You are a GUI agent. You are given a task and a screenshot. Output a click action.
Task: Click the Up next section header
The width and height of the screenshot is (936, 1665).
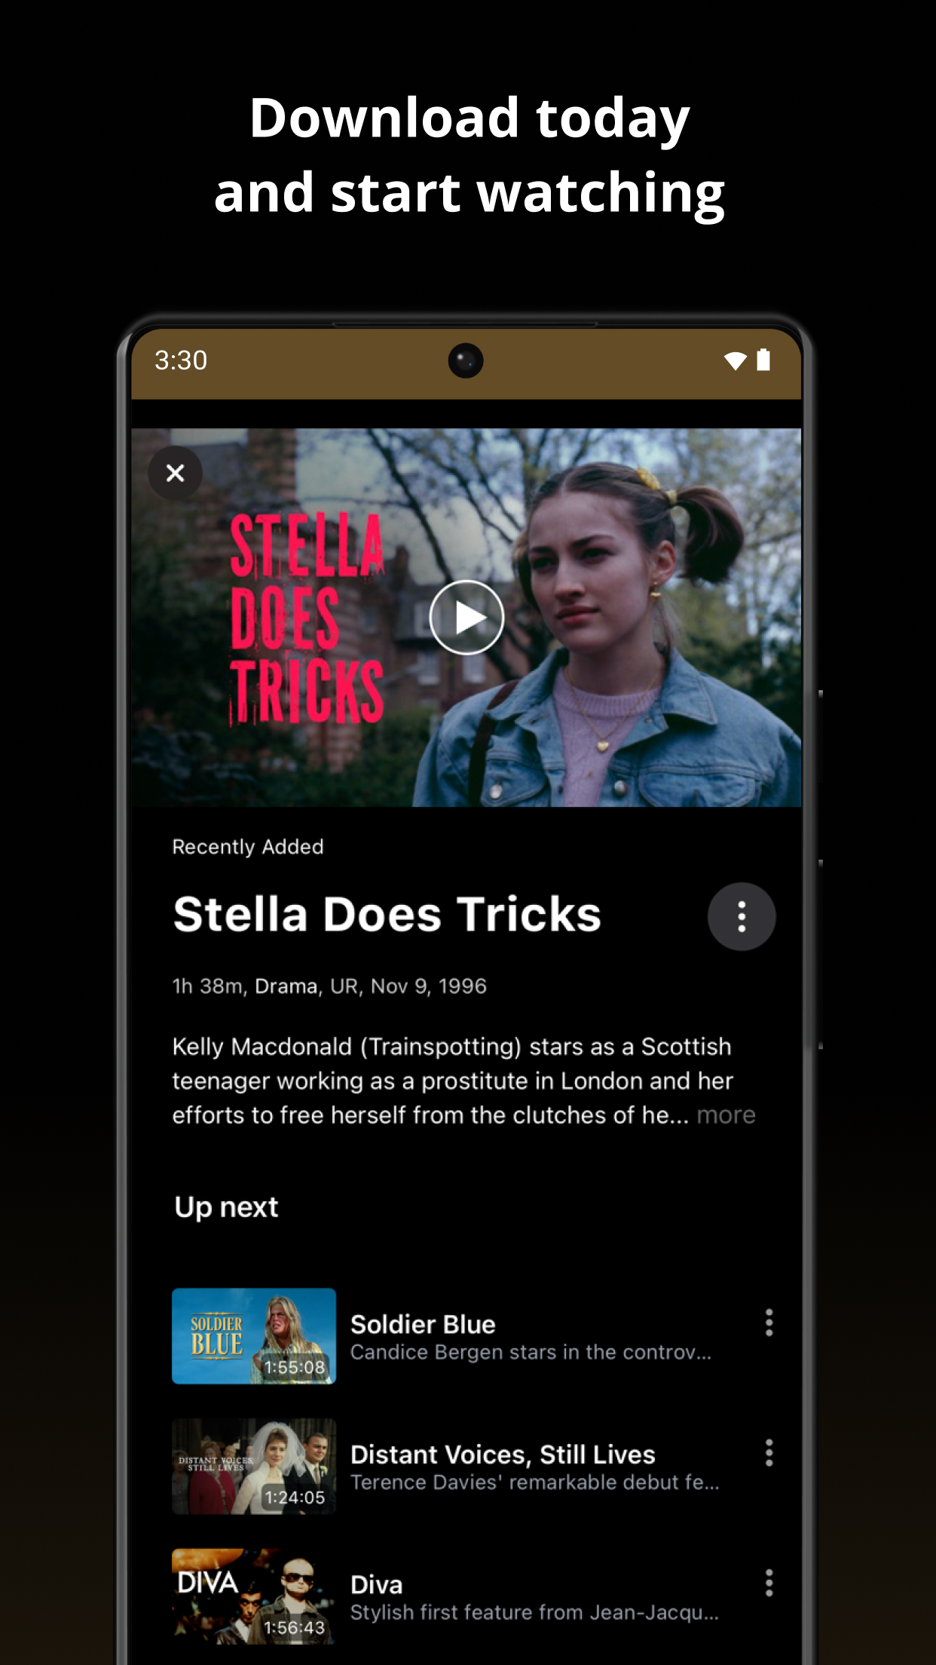click(226, 1207)
